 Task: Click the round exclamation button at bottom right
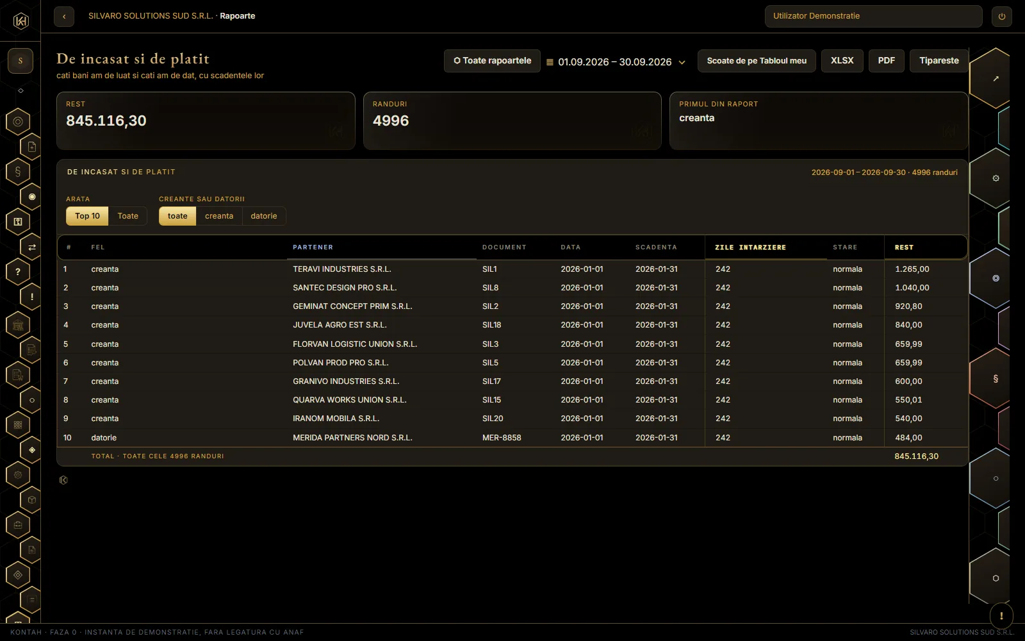[1001, 616]
